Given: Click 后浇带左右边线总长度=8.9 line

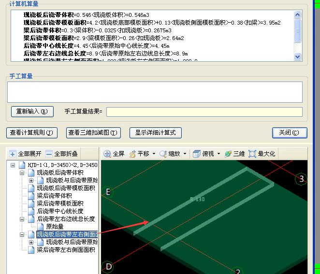Looking at the screenshot, I should [105, 54].
